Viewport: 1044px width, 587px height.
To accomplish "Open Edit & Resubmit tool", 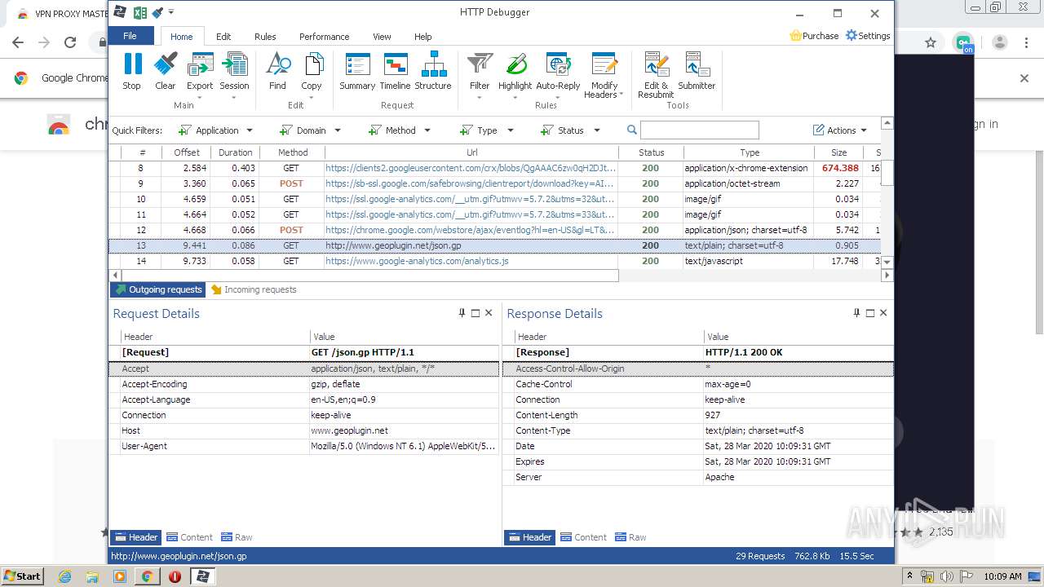I will [x=657, y=76].
